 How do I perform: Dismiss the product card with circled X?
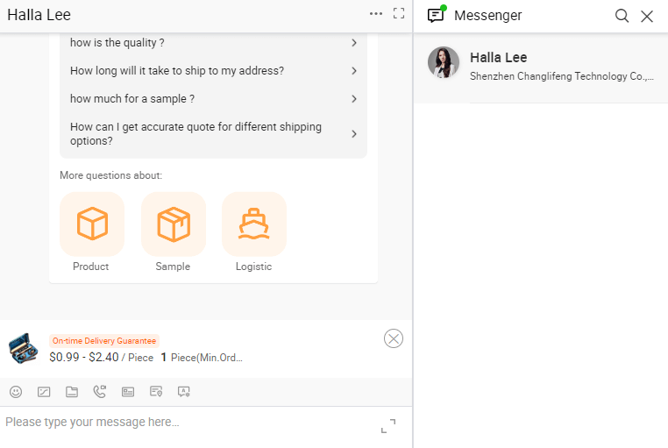[394, 338]
